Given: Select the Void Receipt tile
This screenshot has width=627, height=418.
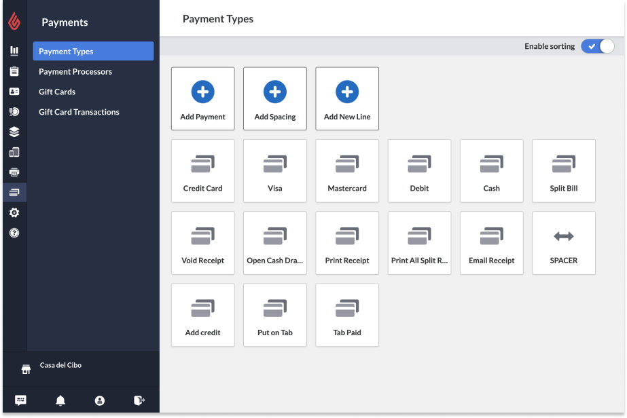Looking at the screenshot, I should [x=202, y=243].
